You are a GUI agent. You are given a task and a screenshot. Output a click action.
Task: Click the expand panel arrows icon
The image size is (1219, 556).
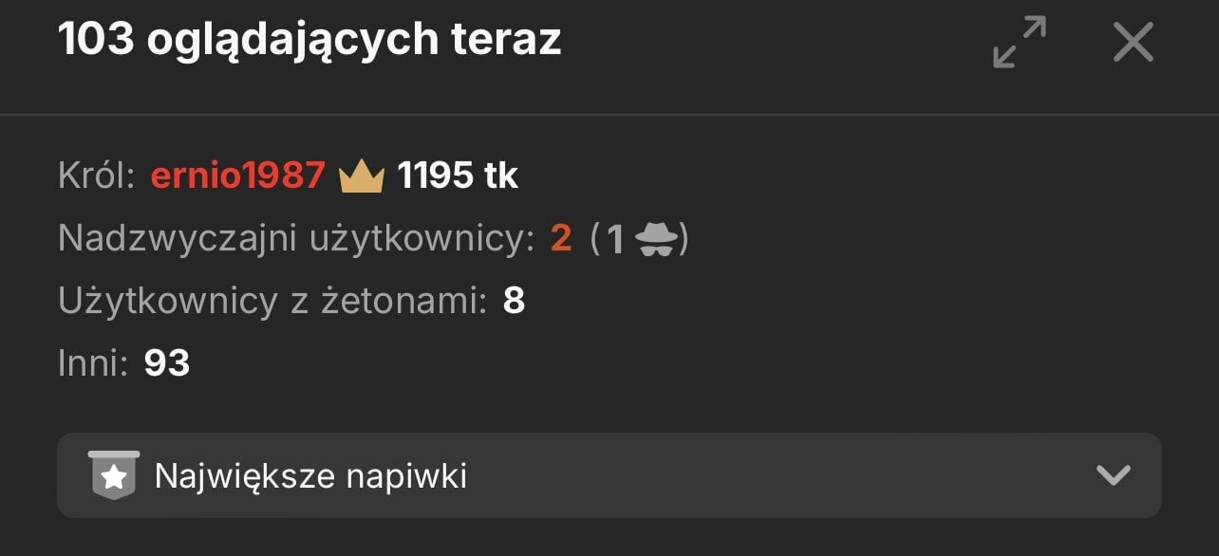tap(1020, 42)
